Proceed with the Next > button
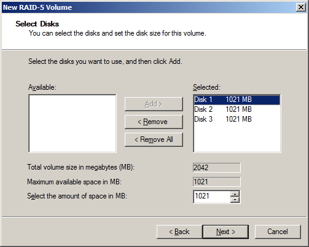Image resolution: width=309 pixels, height=247 pixels. 225,232
